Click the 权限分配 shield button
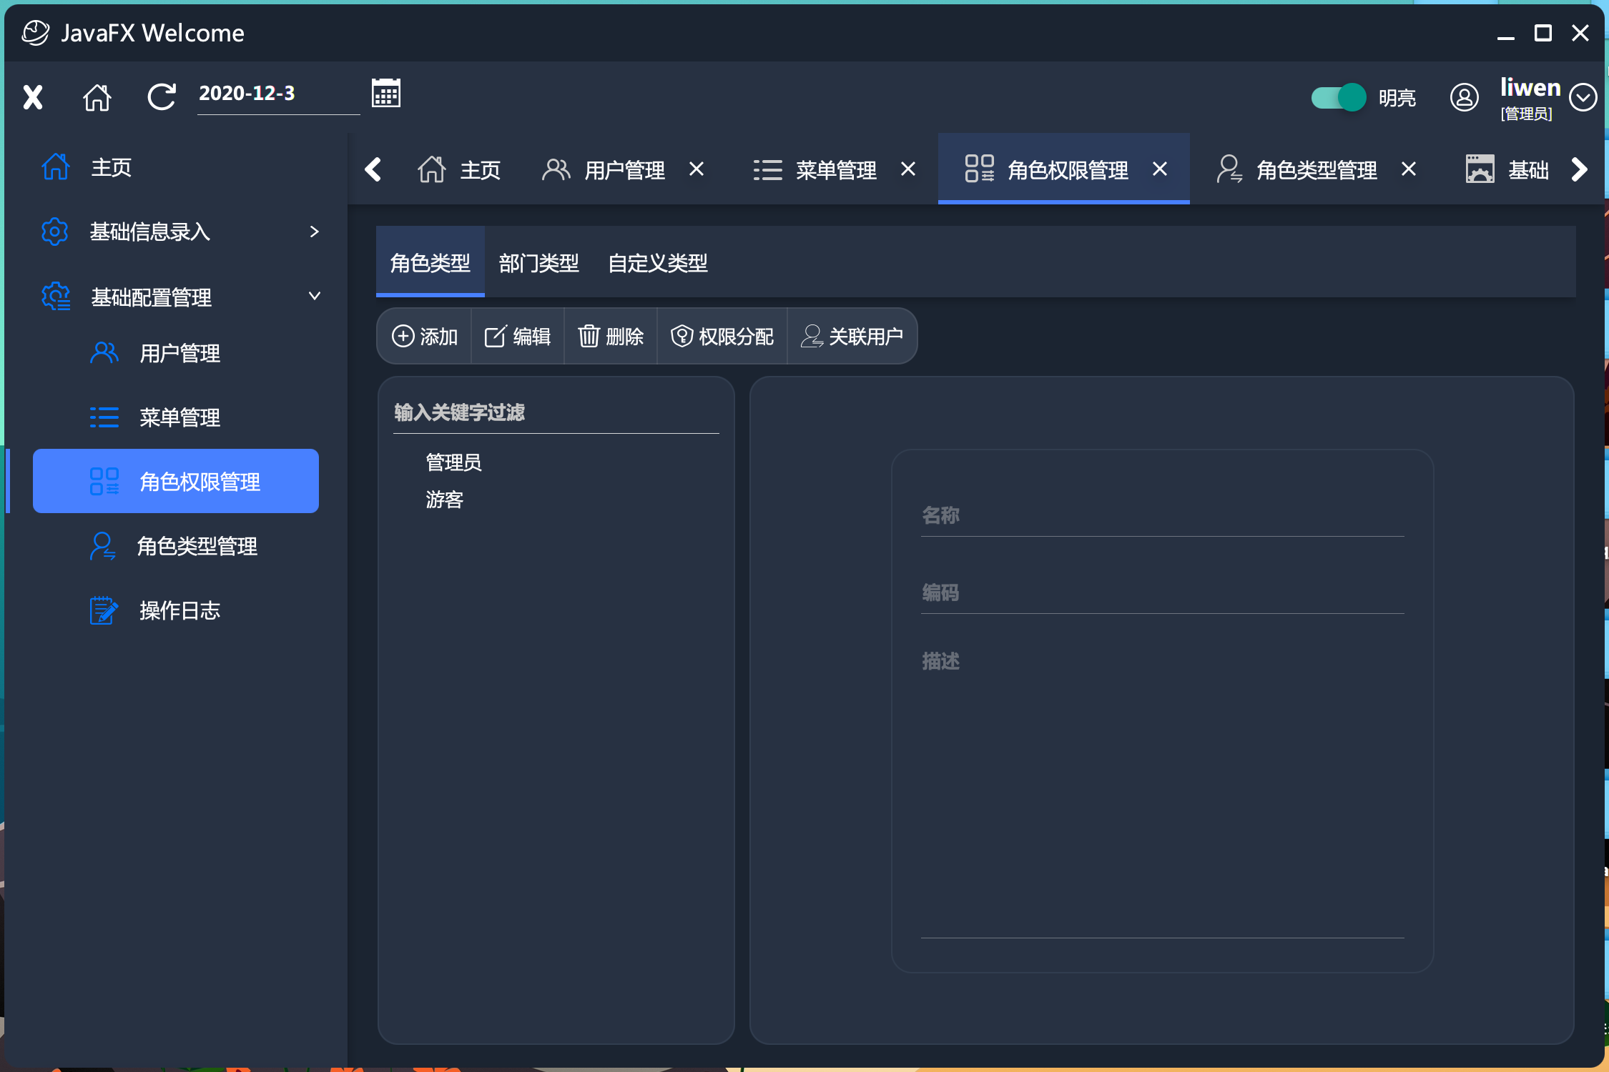The width and height of the screenshot is (1609, 1072). coord(722,336)
